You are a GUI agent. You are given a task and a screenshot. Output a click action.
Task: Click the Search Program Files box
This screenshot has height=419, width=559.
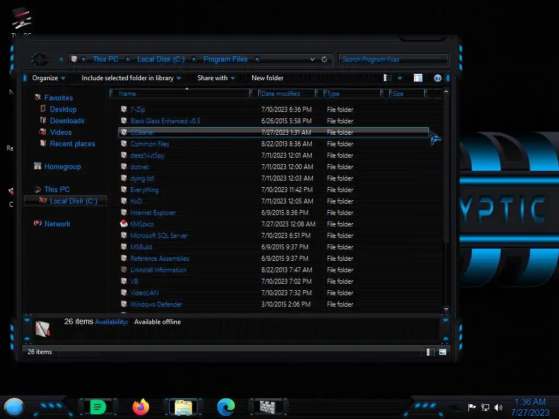(394, 59)
